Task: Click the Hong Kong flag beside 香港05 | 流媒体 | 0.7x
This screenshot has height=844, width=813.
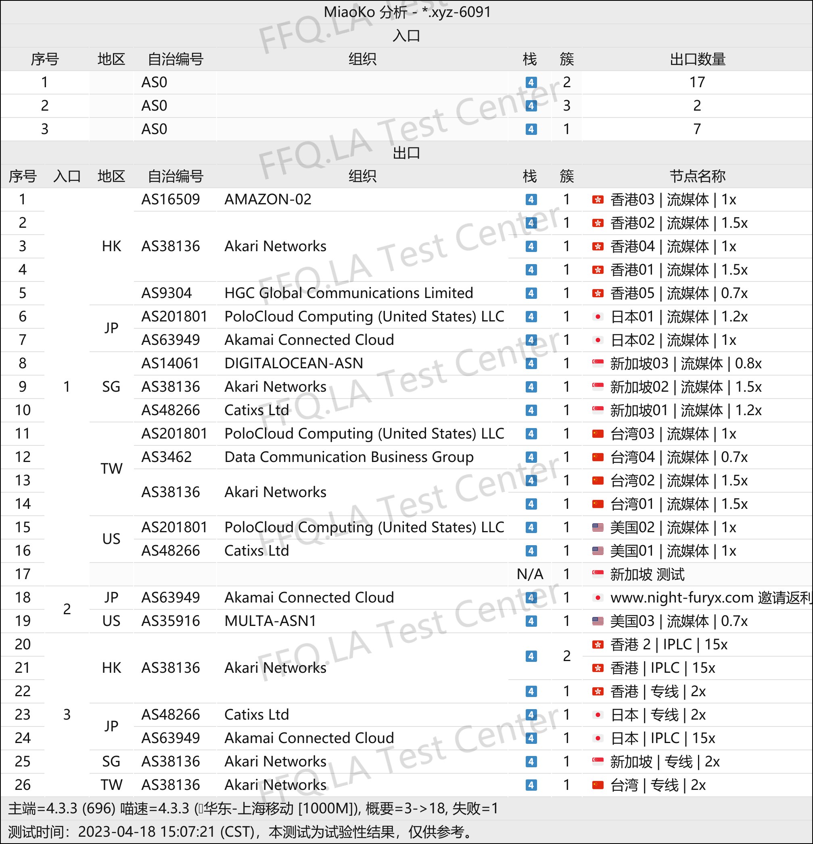Action: tap(598, 293)
